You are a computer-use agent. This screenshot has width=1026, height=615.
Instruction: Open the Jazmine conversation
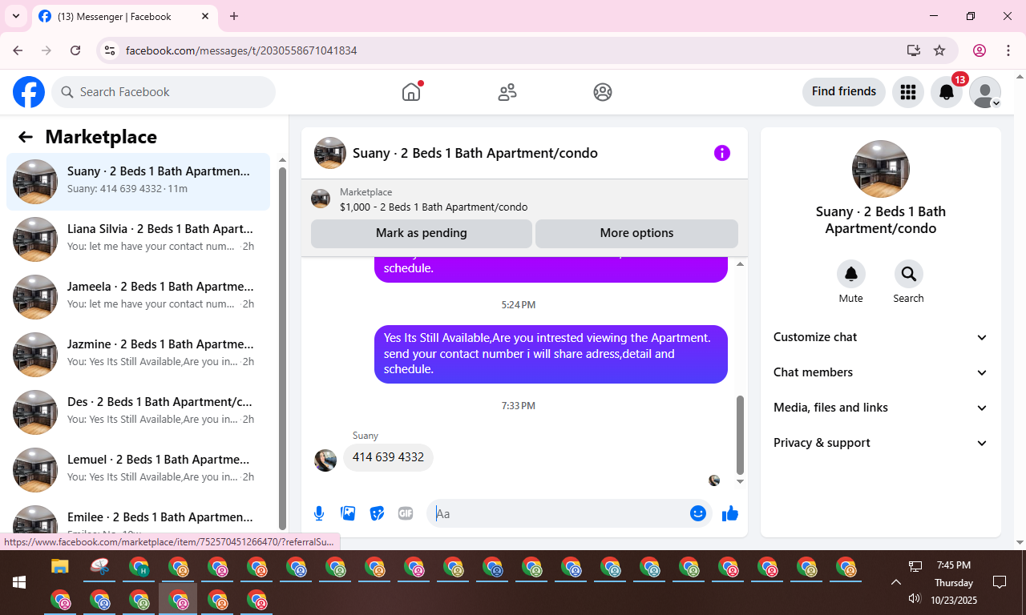[x=138, y=355]
